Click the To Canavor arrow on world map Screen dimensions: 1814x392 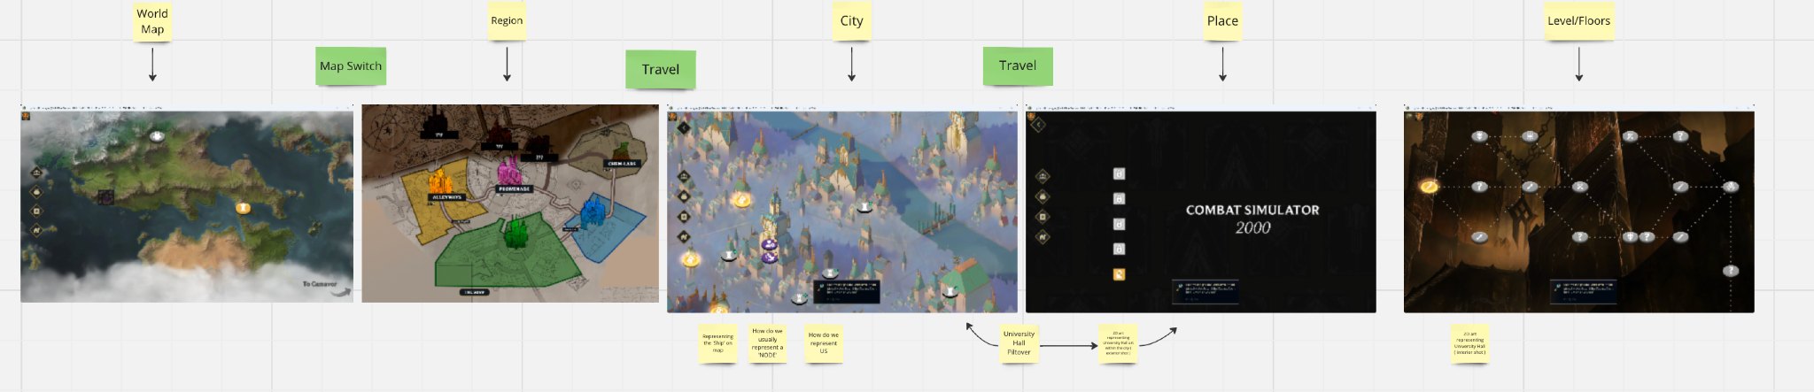pyautogui.click(x=342, y=290)
